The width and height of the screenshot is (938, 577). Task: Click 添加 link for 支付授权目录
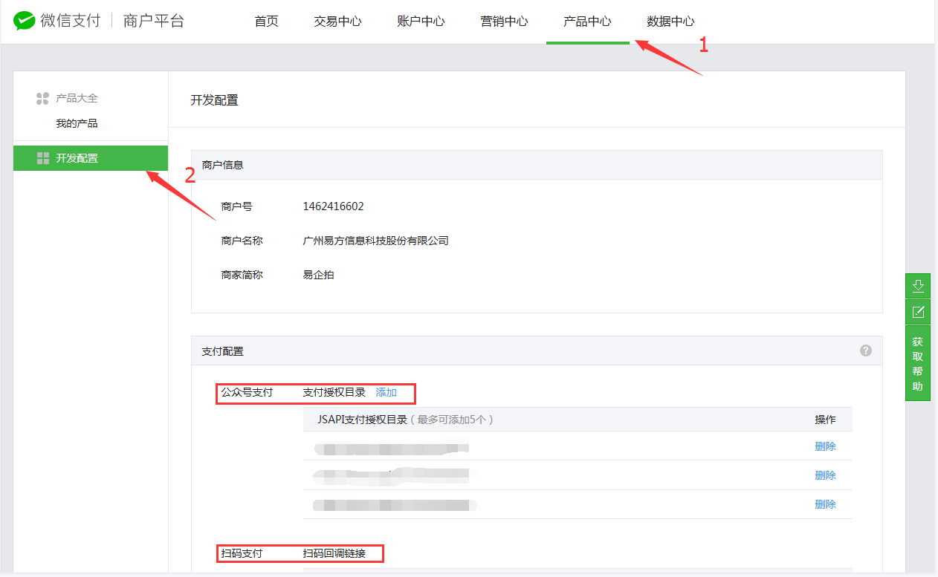386,392
